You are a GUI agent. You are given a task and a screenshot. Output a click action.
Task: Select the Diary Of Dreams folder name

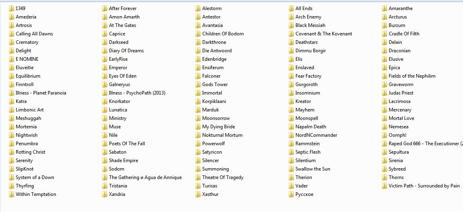click(x=126, y=51)
